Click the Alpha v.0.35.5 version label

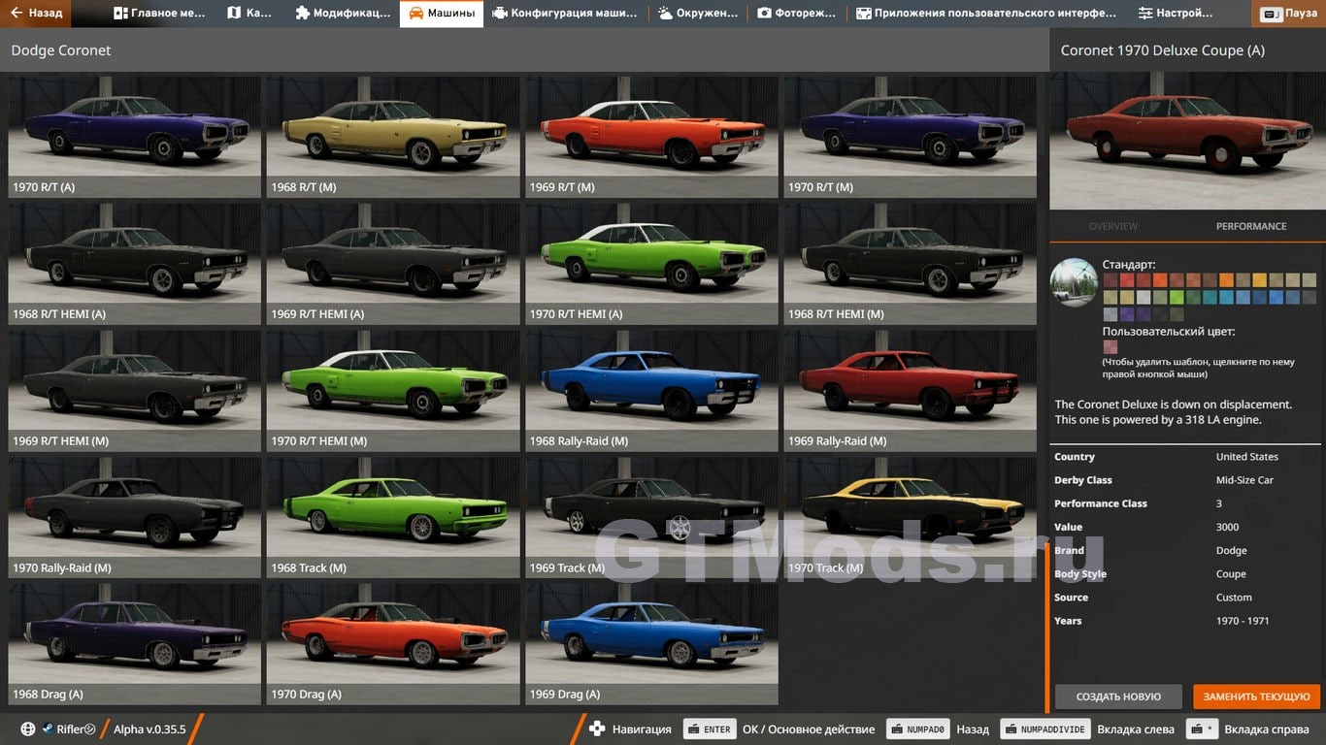[149, 729]
